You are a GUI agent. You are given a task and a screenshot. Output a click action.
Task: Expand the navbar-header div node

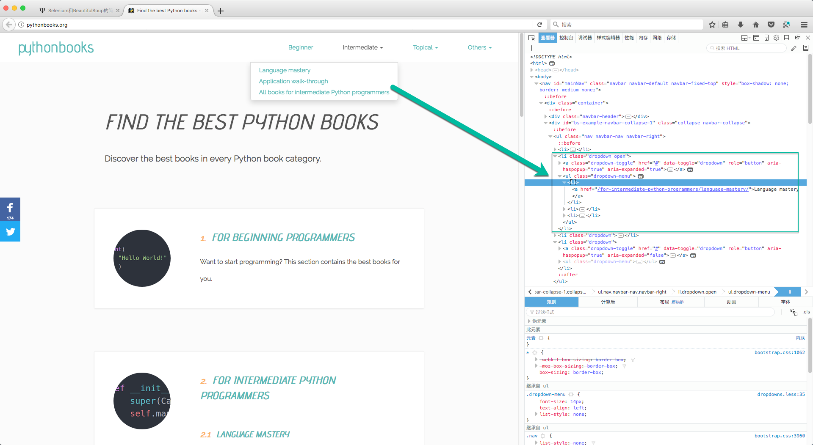[x=546, y=116]
